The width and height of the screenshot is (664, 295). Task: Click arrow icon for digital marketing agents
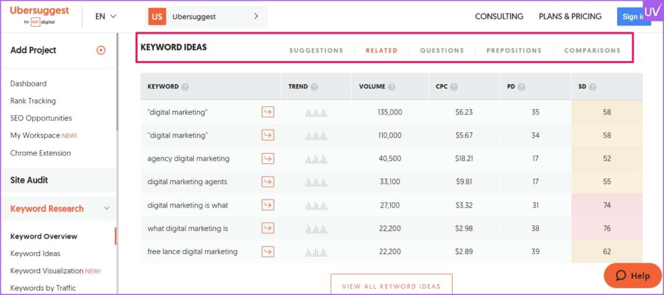click(267, 182)
